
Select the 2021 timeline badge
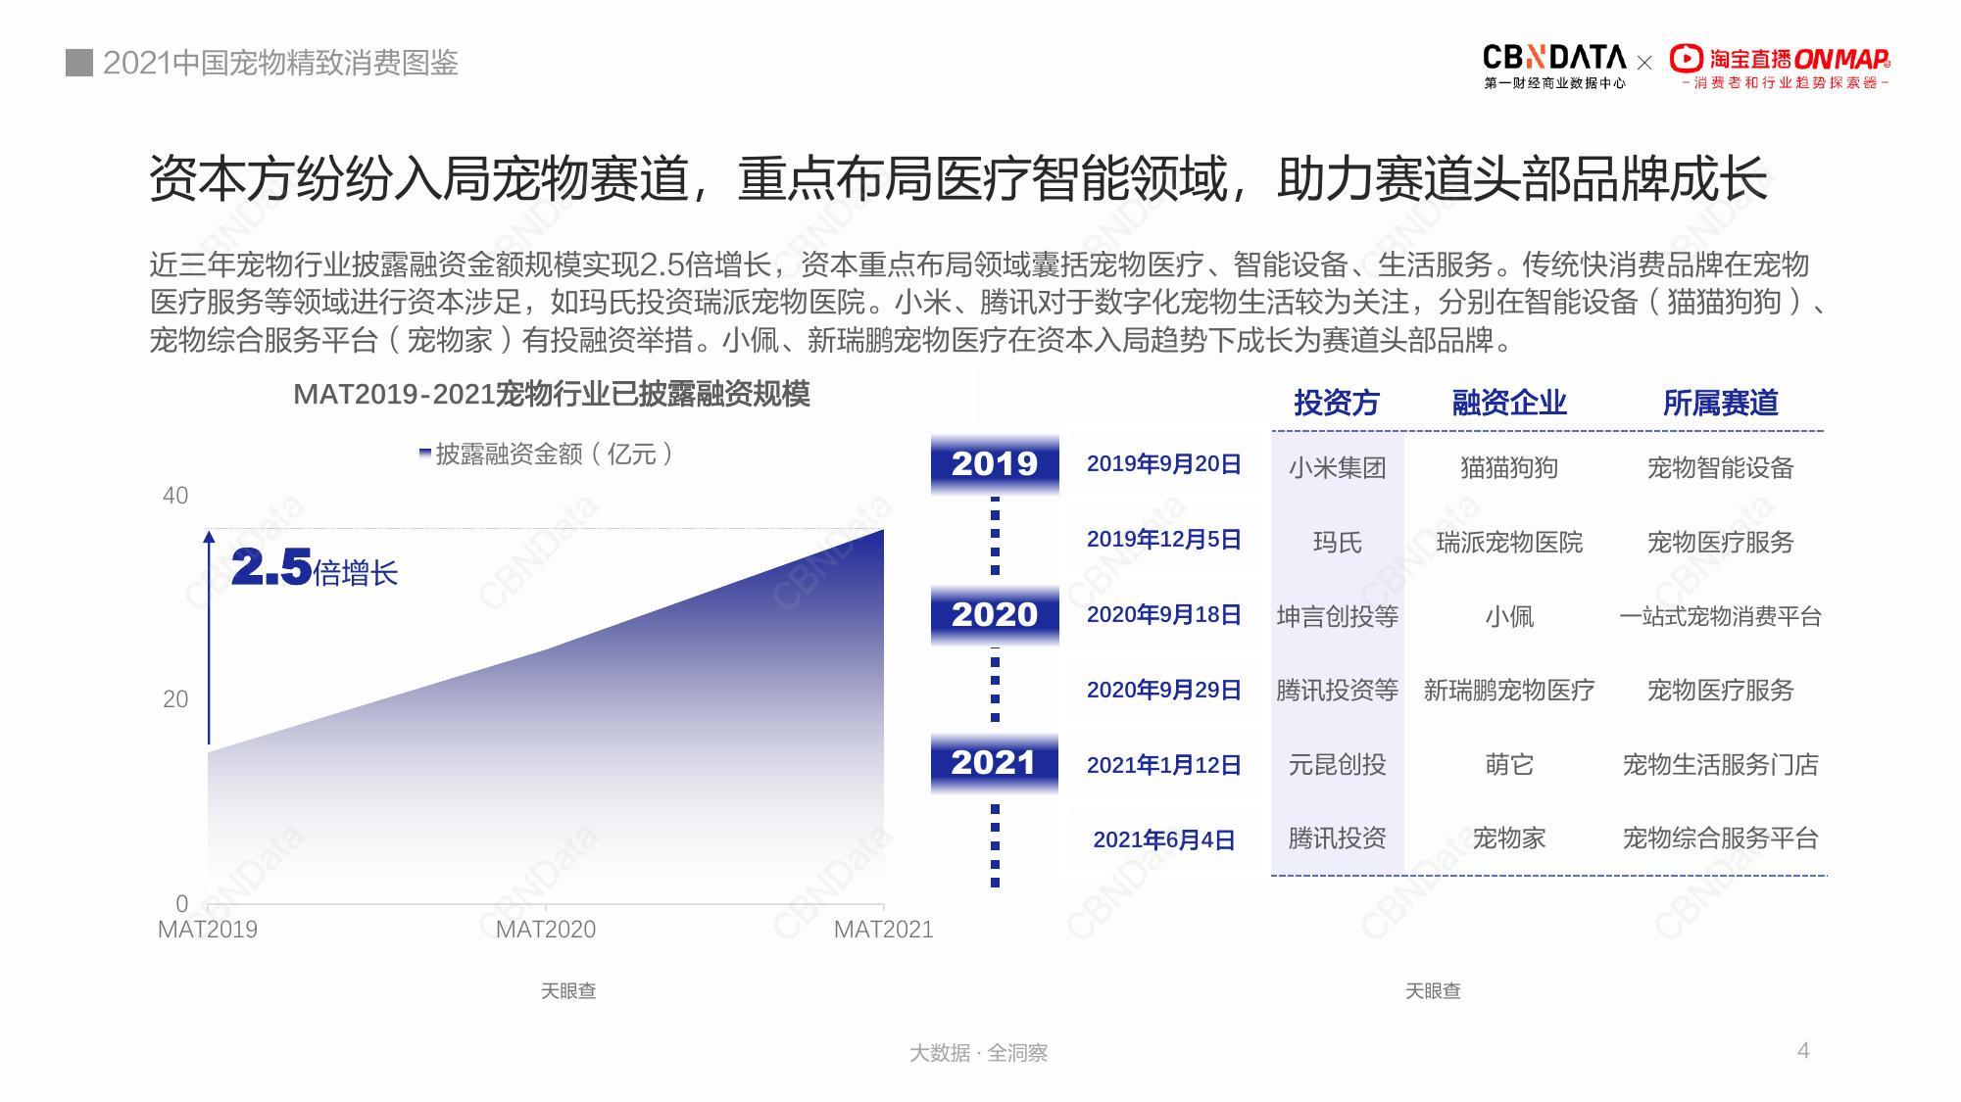995,762
